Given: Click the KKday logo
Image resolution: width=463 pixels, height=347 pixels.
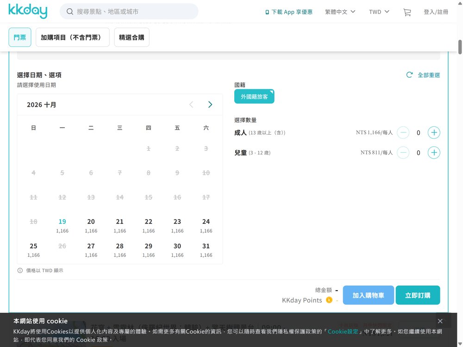Looking at the screenshot, I should click(x=28, y=11).
